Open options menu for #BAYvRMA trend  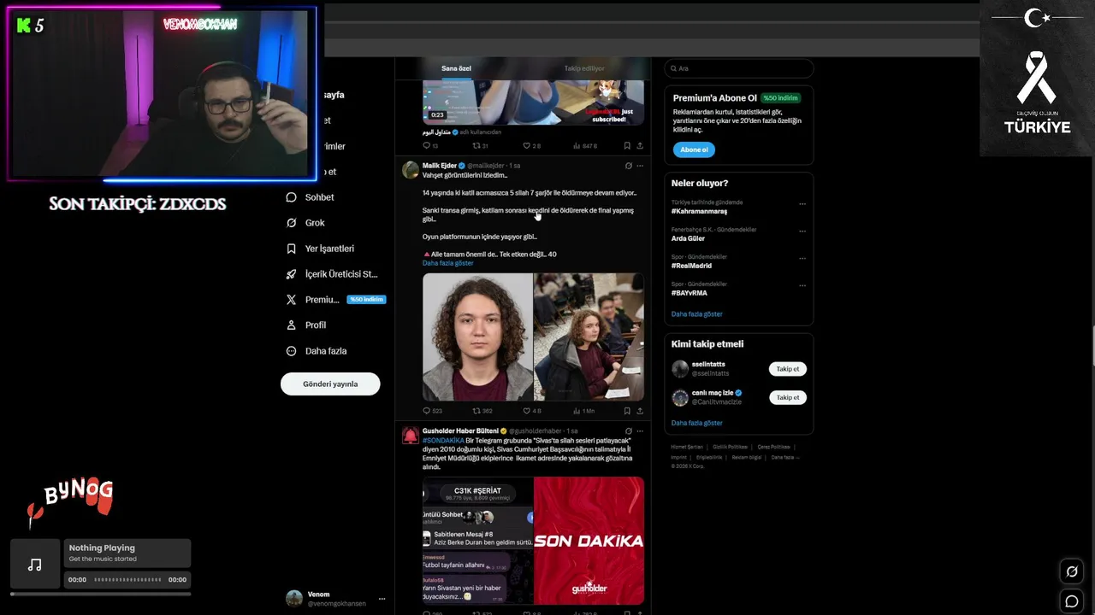pyautogui.click(x=802, y=285)
